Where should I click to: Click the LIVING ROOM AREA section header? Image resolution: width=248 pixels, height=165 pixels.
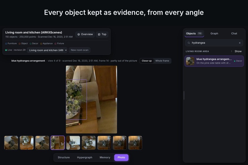[197, 51]
